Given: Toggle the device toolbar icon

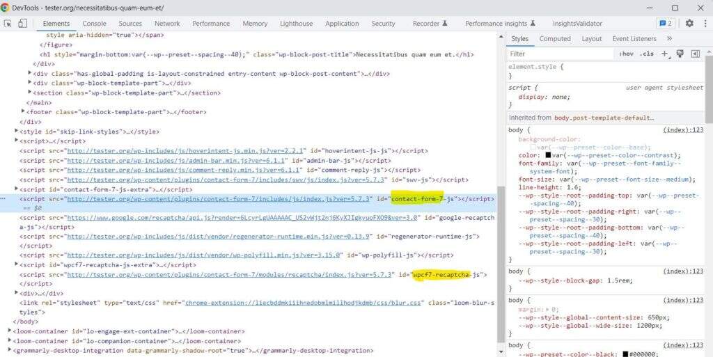Looking at the screenshot, I should click(22, 23).
